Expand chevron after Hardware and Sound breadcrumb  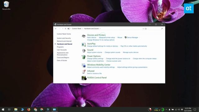point(100,29)
